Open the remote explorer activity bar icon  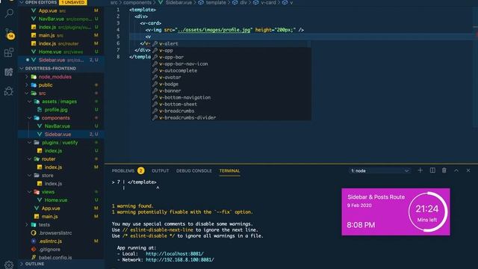click(x=9, y=72)
